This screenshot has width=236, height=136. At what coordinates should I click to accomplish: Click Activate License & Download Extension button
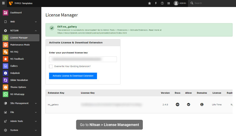[73, 76]
